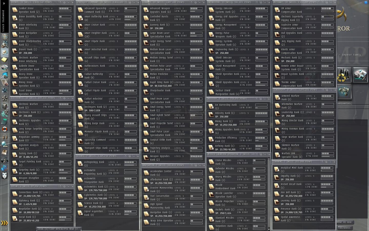Open the circular menu button on Learning window
This screenshot has height=231, width=369.
(x=326, y=162)
